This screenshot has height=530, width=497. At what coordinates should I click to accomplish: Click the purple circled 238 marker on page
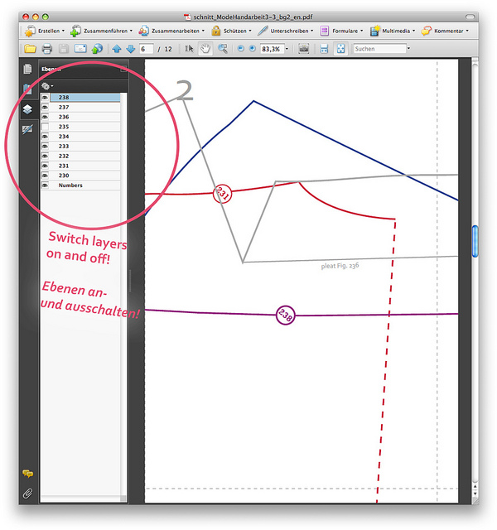[x=285, y=315]
